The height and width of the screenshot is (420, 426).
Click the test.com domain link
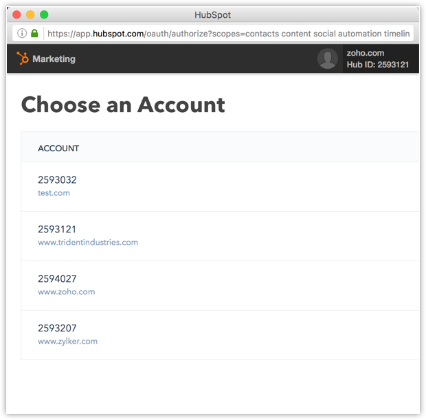point(54,193)
